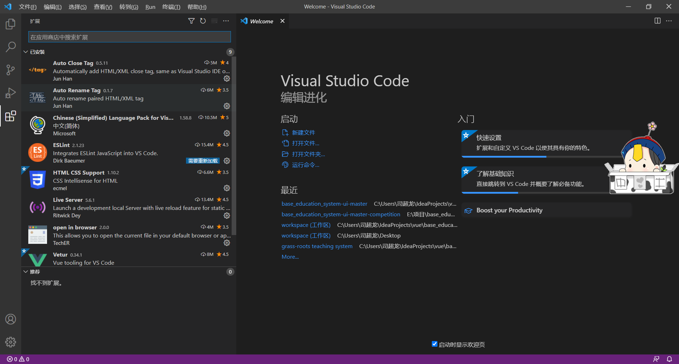The width and height of the screenshot is (679, 364).
Task: Open manage gear for ESLint
Action: click(x=227, y=161)
